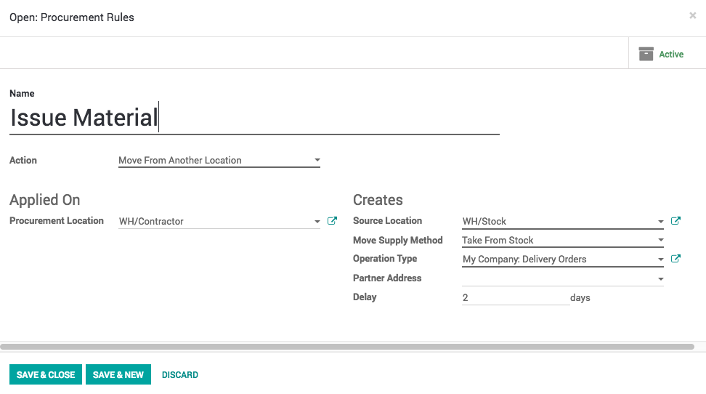Discard the changes
This screenshot has height=394, width=706.
tap(180, 375)
